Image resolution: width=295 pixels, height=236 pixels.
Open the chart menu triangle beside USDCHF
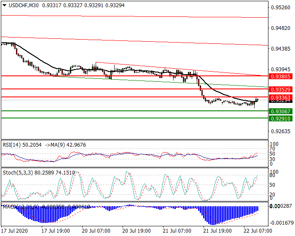[x=5, y=5]
